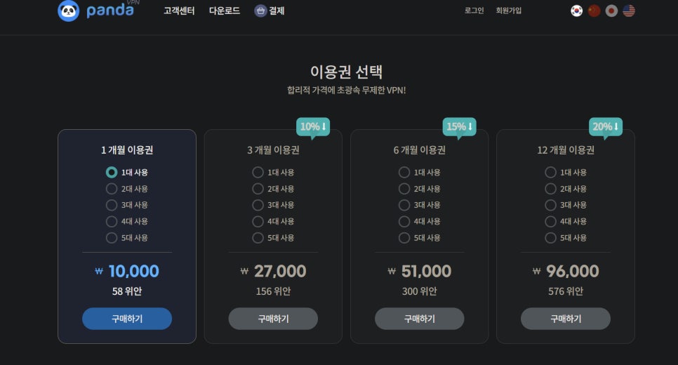
Task: Click the 6개월 이용권 card title
Action: [x=420, y=150]
